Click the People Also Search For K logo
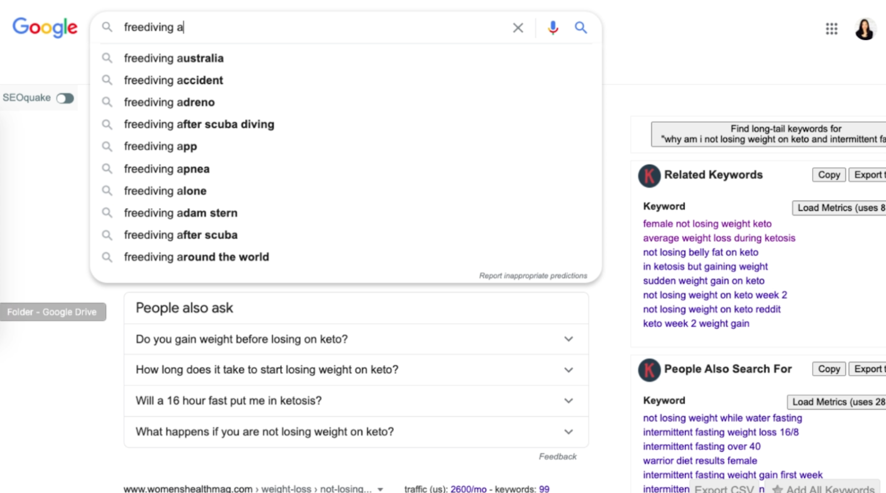 [649, 370]
